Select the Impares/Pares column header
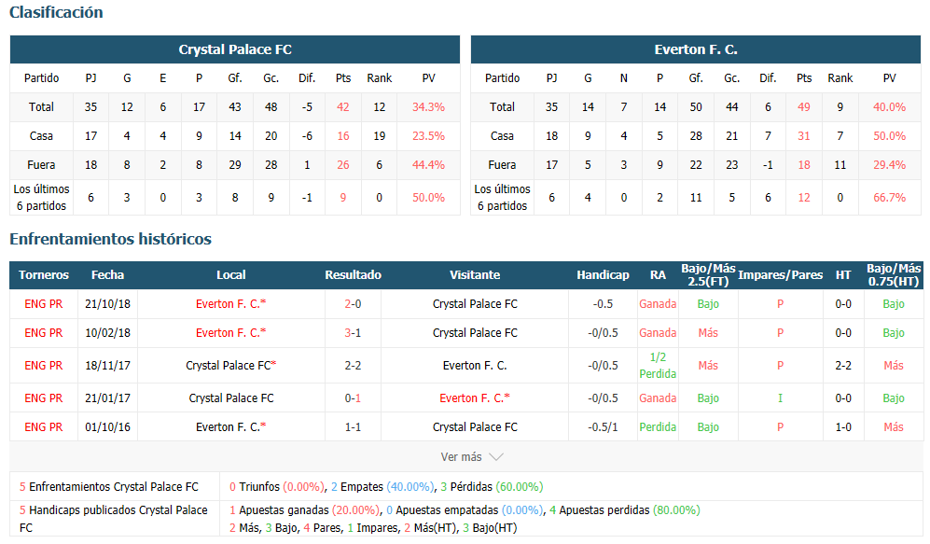Image resolution: width=930 pixels, height=544 pixels. (x=780, y=274)
